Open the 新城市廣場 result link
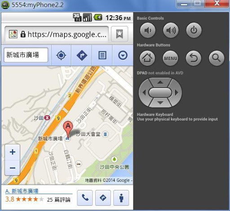The height and width of the screenshot is (211, 230). coord(22,191)
